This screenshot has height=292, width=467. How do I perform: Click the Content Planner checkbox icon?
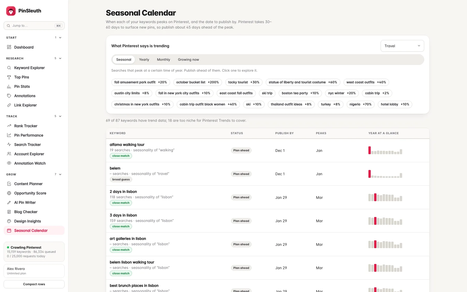(9, 184)
